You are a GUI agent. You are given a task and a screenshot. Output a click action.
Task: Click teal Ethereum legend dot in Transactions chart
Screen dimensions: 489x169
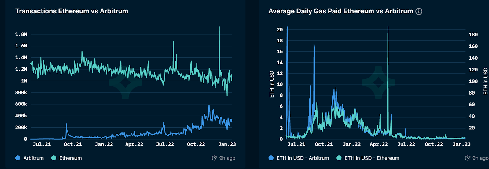click(x=54, y=158)
